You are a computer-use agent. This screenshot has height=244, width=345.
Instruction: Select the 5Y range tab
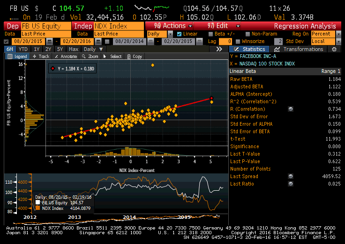pyautogui.click(x=60, y=49)
